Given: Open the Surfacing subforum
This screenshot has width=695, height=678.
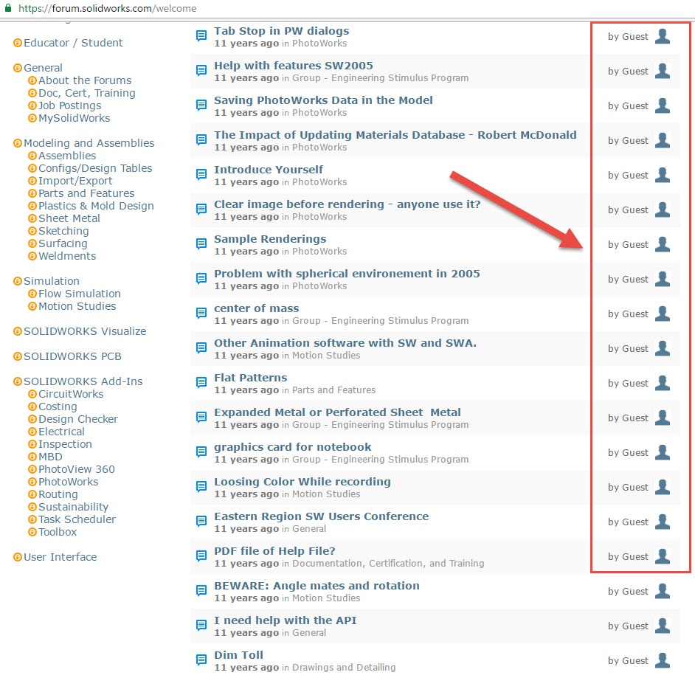Looking at the screenshot, I should pos(63,243).
